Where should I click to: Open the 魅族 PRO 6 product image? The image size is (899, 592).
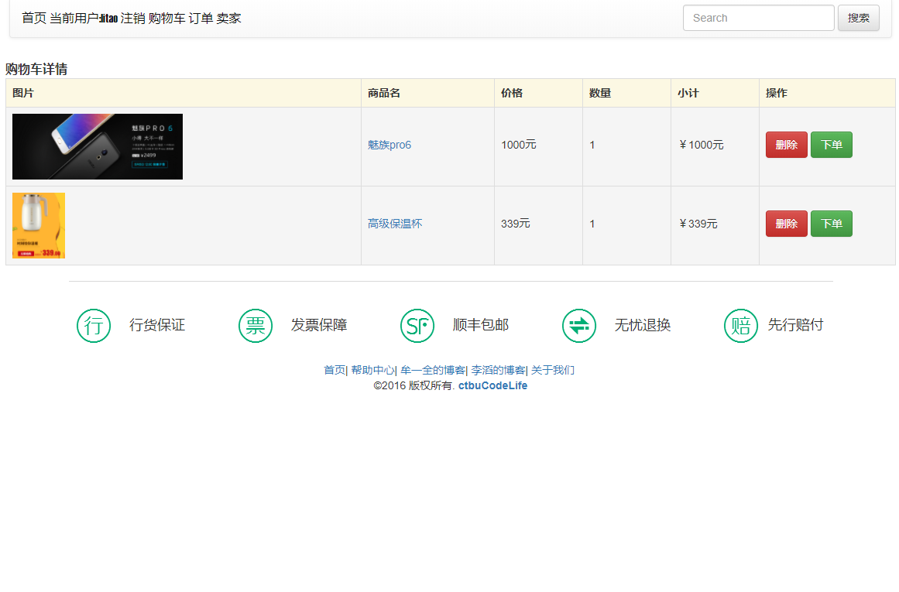click(98, 146)
